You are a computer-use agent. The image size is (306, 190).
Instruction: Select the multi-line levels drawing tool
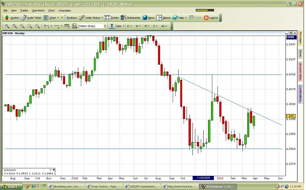pos(67,26)
